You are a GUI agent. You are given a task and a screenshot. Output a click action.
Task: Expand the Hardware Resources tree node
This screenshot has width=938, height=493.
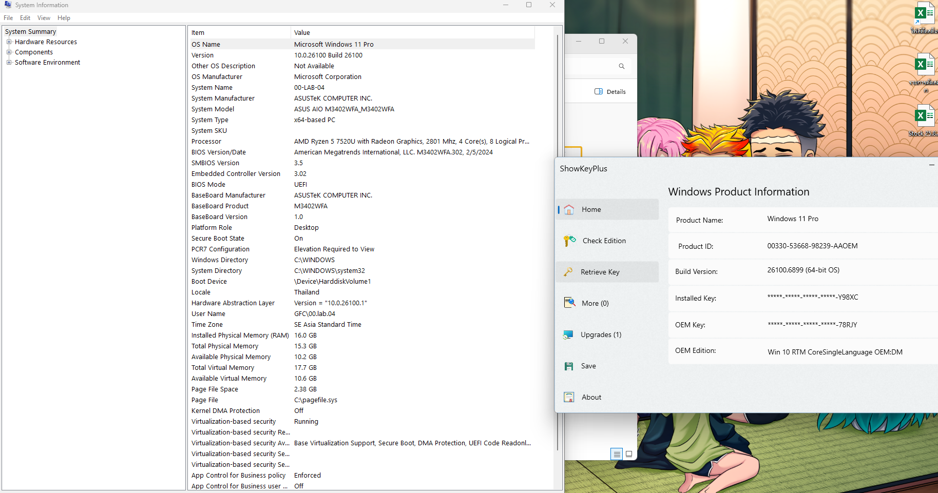(x=9, y=42)
